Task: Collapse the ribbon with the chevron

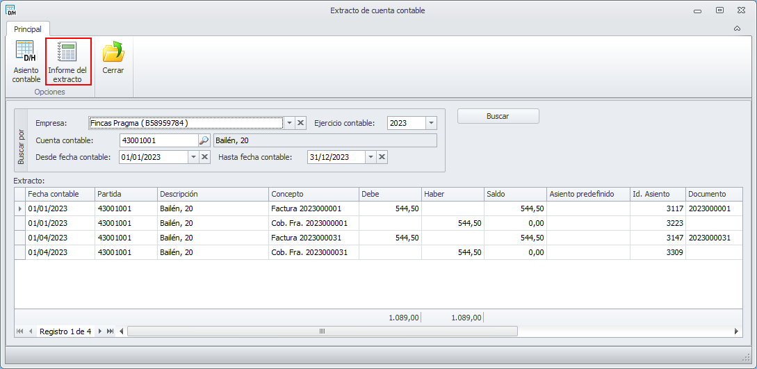Action: (x=738, y=28)
